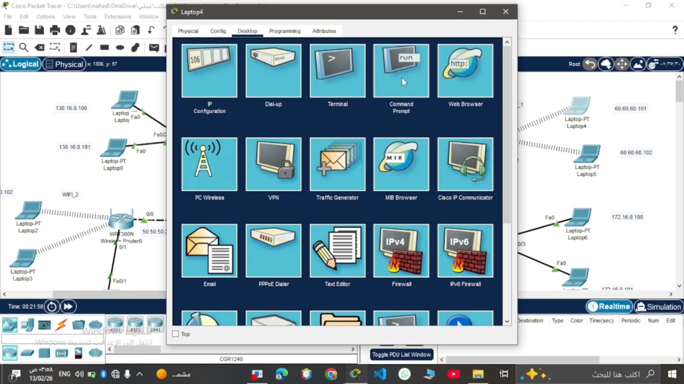Switch to Simulation mode
The width and height of the screenshot is (684, 384).
tap(658, 307)
